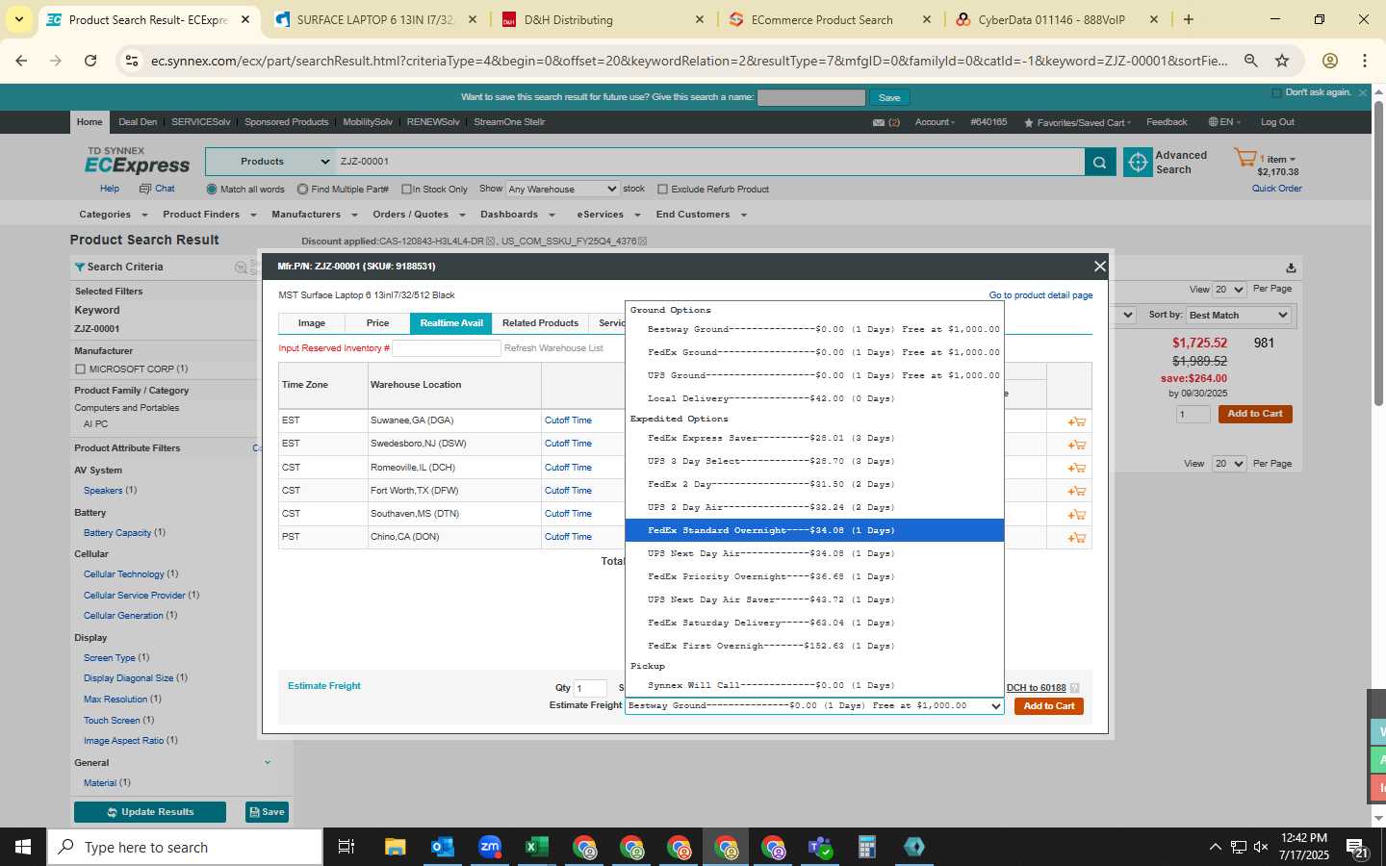The height and width of the screenshot is (866, 1386).
Task: Click browser zoom magnifier icon in address bar
Action: pyautogui.click(x=1250, y=61)
